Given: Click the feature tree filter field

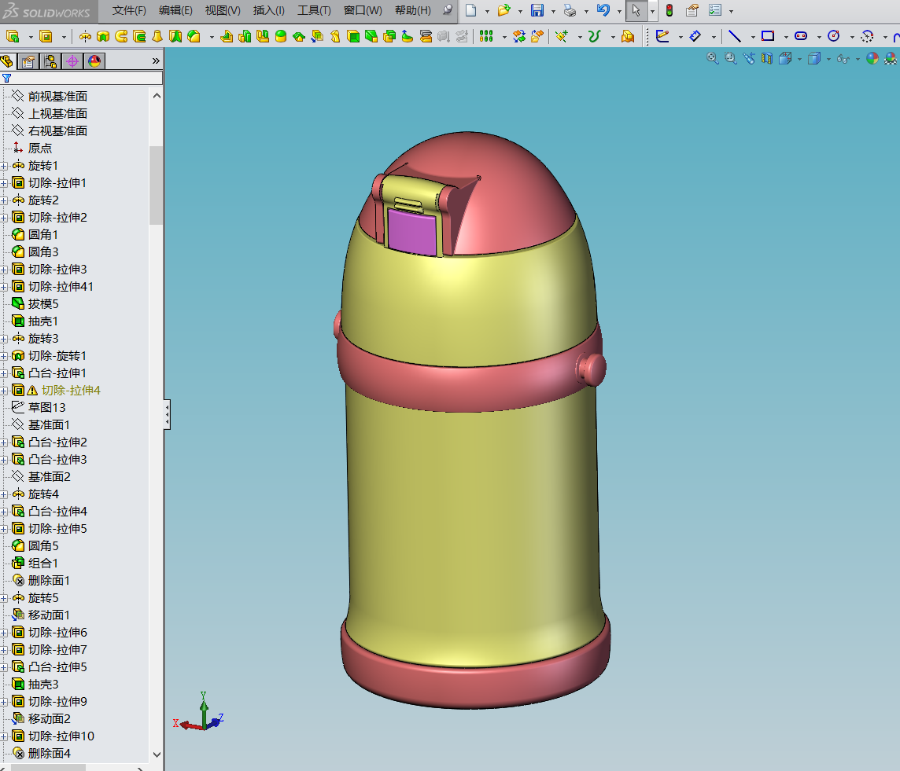Looking at the screenshot, I should pos(82,78).
